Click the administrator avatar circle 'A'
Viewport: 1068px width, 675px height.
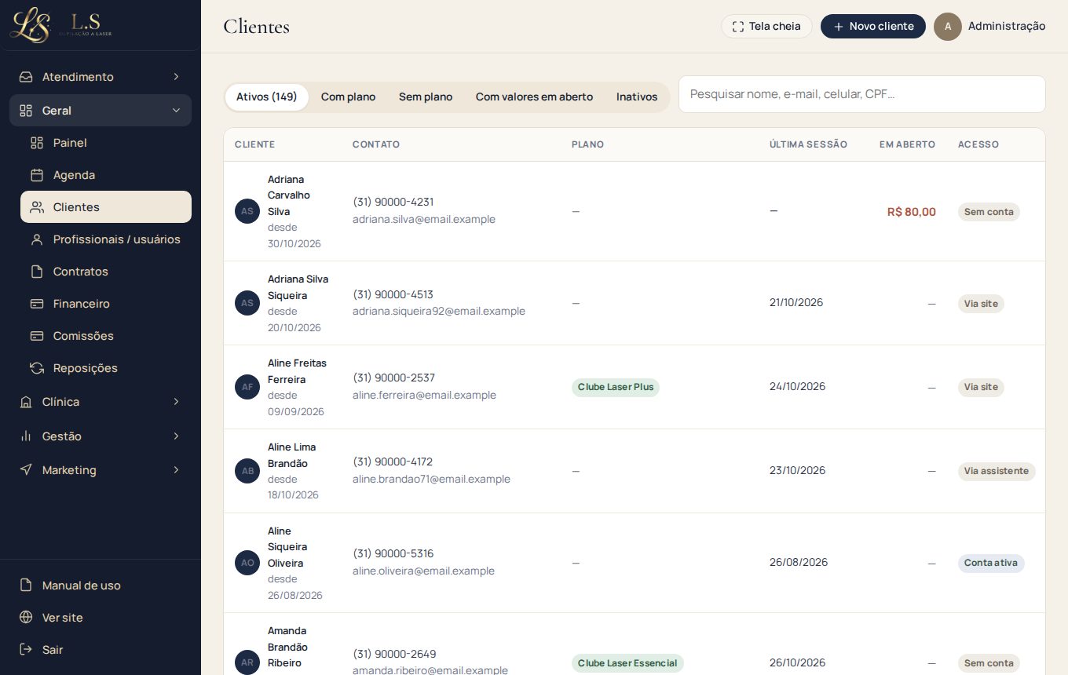click(x=948, y=27)
